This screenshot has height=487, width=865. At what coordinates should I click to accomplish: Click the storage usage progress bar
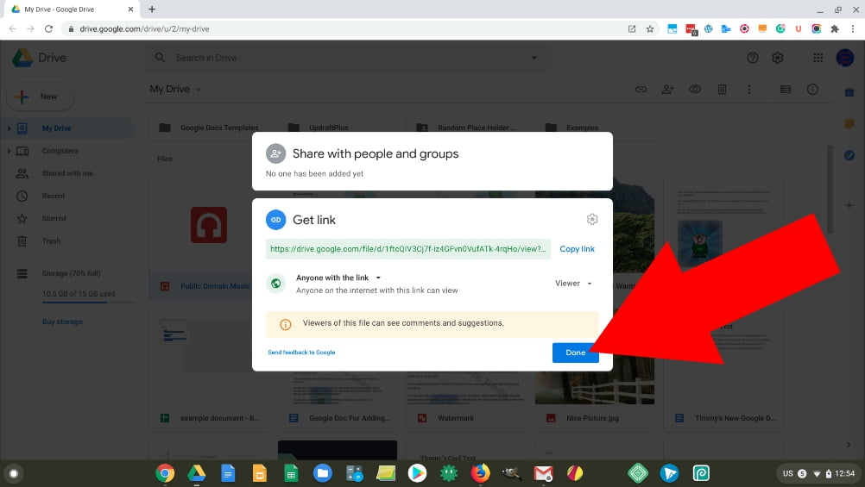88,303
